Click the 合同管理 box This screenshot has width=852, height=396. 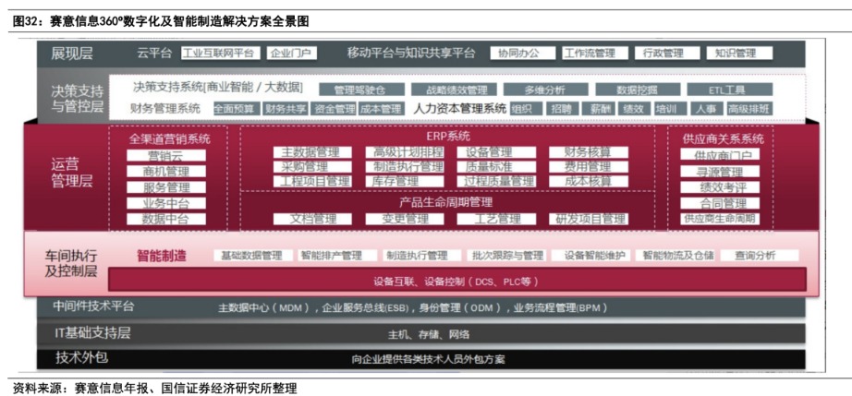(x=721, y=203)
